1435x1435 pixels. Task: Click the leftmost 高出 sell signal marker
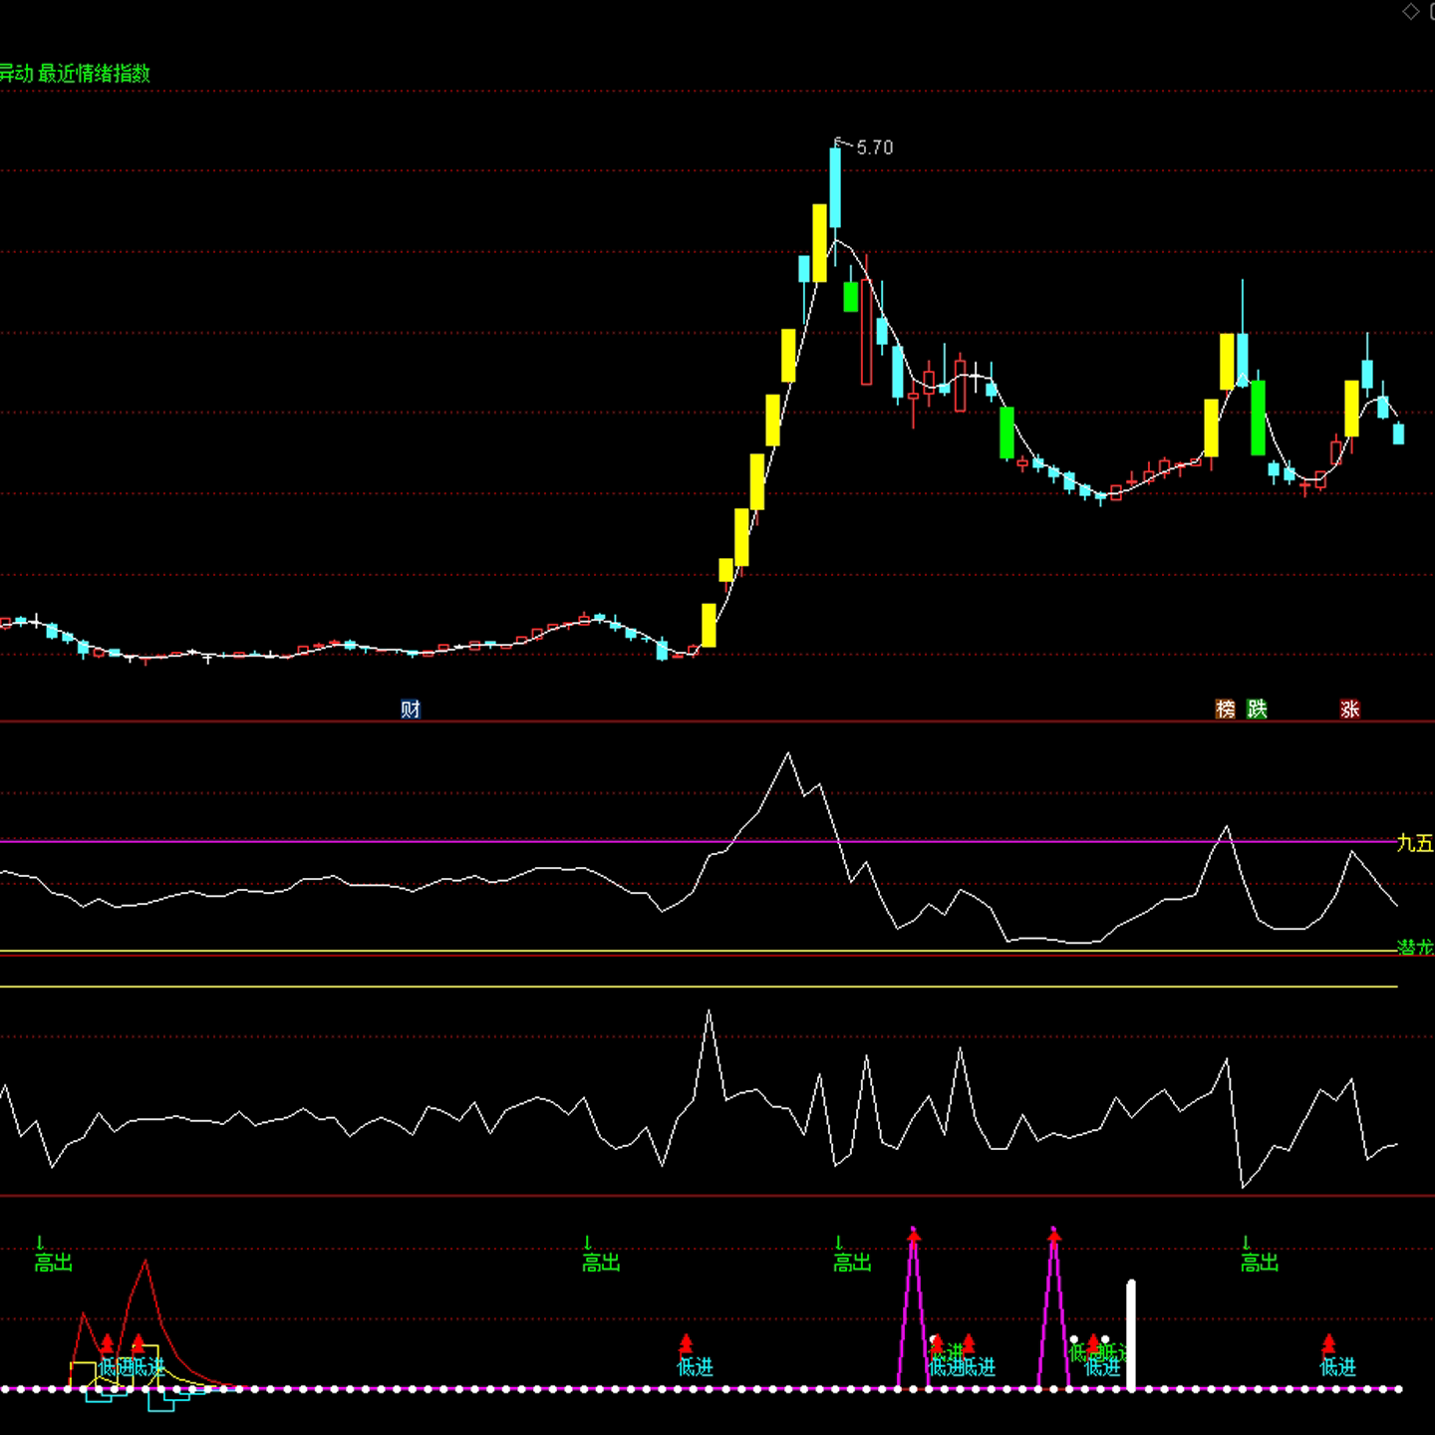54,1263
